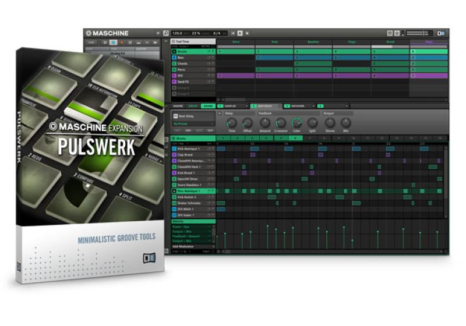The width and height of the screenshot is (466, 326).
Task: Select the Bass group
Action: [185, 58]
